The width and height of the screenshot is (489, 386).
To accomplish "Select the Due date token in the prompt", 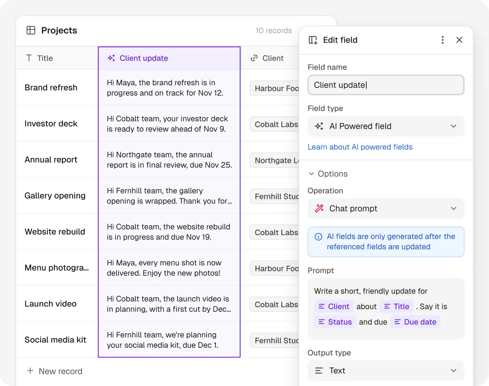I will [415, 322].
